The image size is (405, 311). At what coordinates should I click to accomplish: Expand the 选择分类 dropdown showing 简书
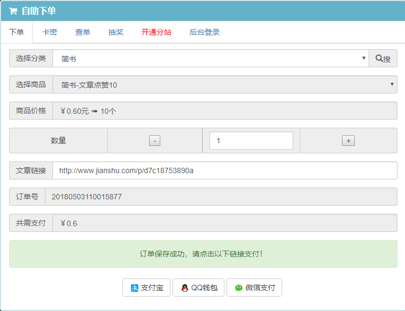[x=211, y=58]
